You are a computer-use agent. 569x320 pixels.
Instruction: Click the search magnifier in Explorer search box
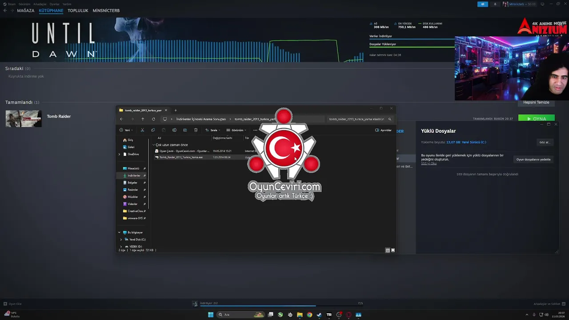pyautogui.click(x=390, y=119)
